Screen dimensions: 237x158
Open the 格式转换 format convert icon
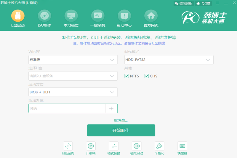(114, 146)
